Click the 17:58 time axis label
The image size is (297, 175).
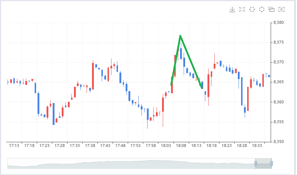tap(151, 145)
